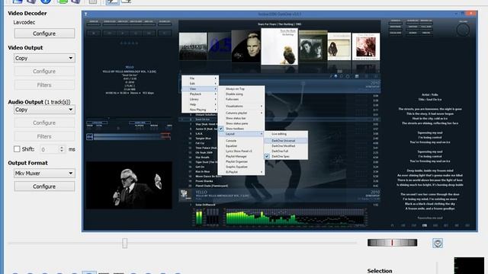Screen dimensions: 488x274
Task: Expand Columns playlist submenu entry
Action: 241,113
